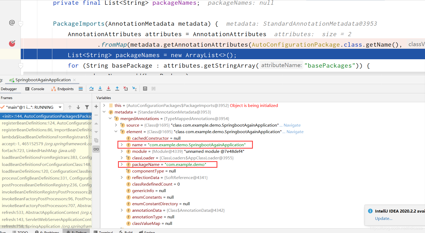This screenshot has width=425, height=233.
Task: Select the refresh:533, AbstractApplicationContext frame
Action: (46, 212)
